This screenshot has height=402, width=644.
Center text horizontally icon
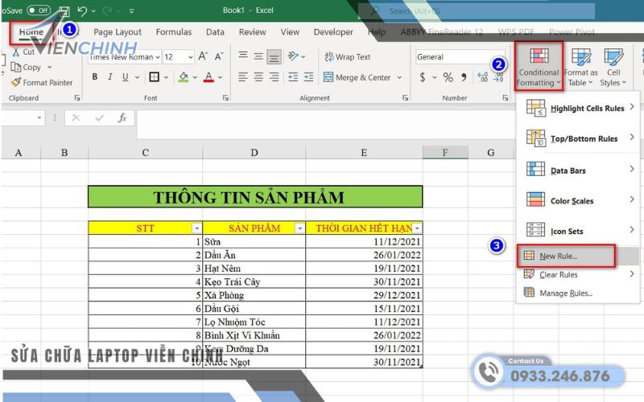coord(258,76)
